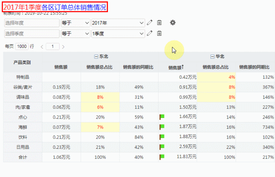This screenshot has width=275, height=177.
Task: Click the green flag beside 1.66万元
Action: point(162,117)
